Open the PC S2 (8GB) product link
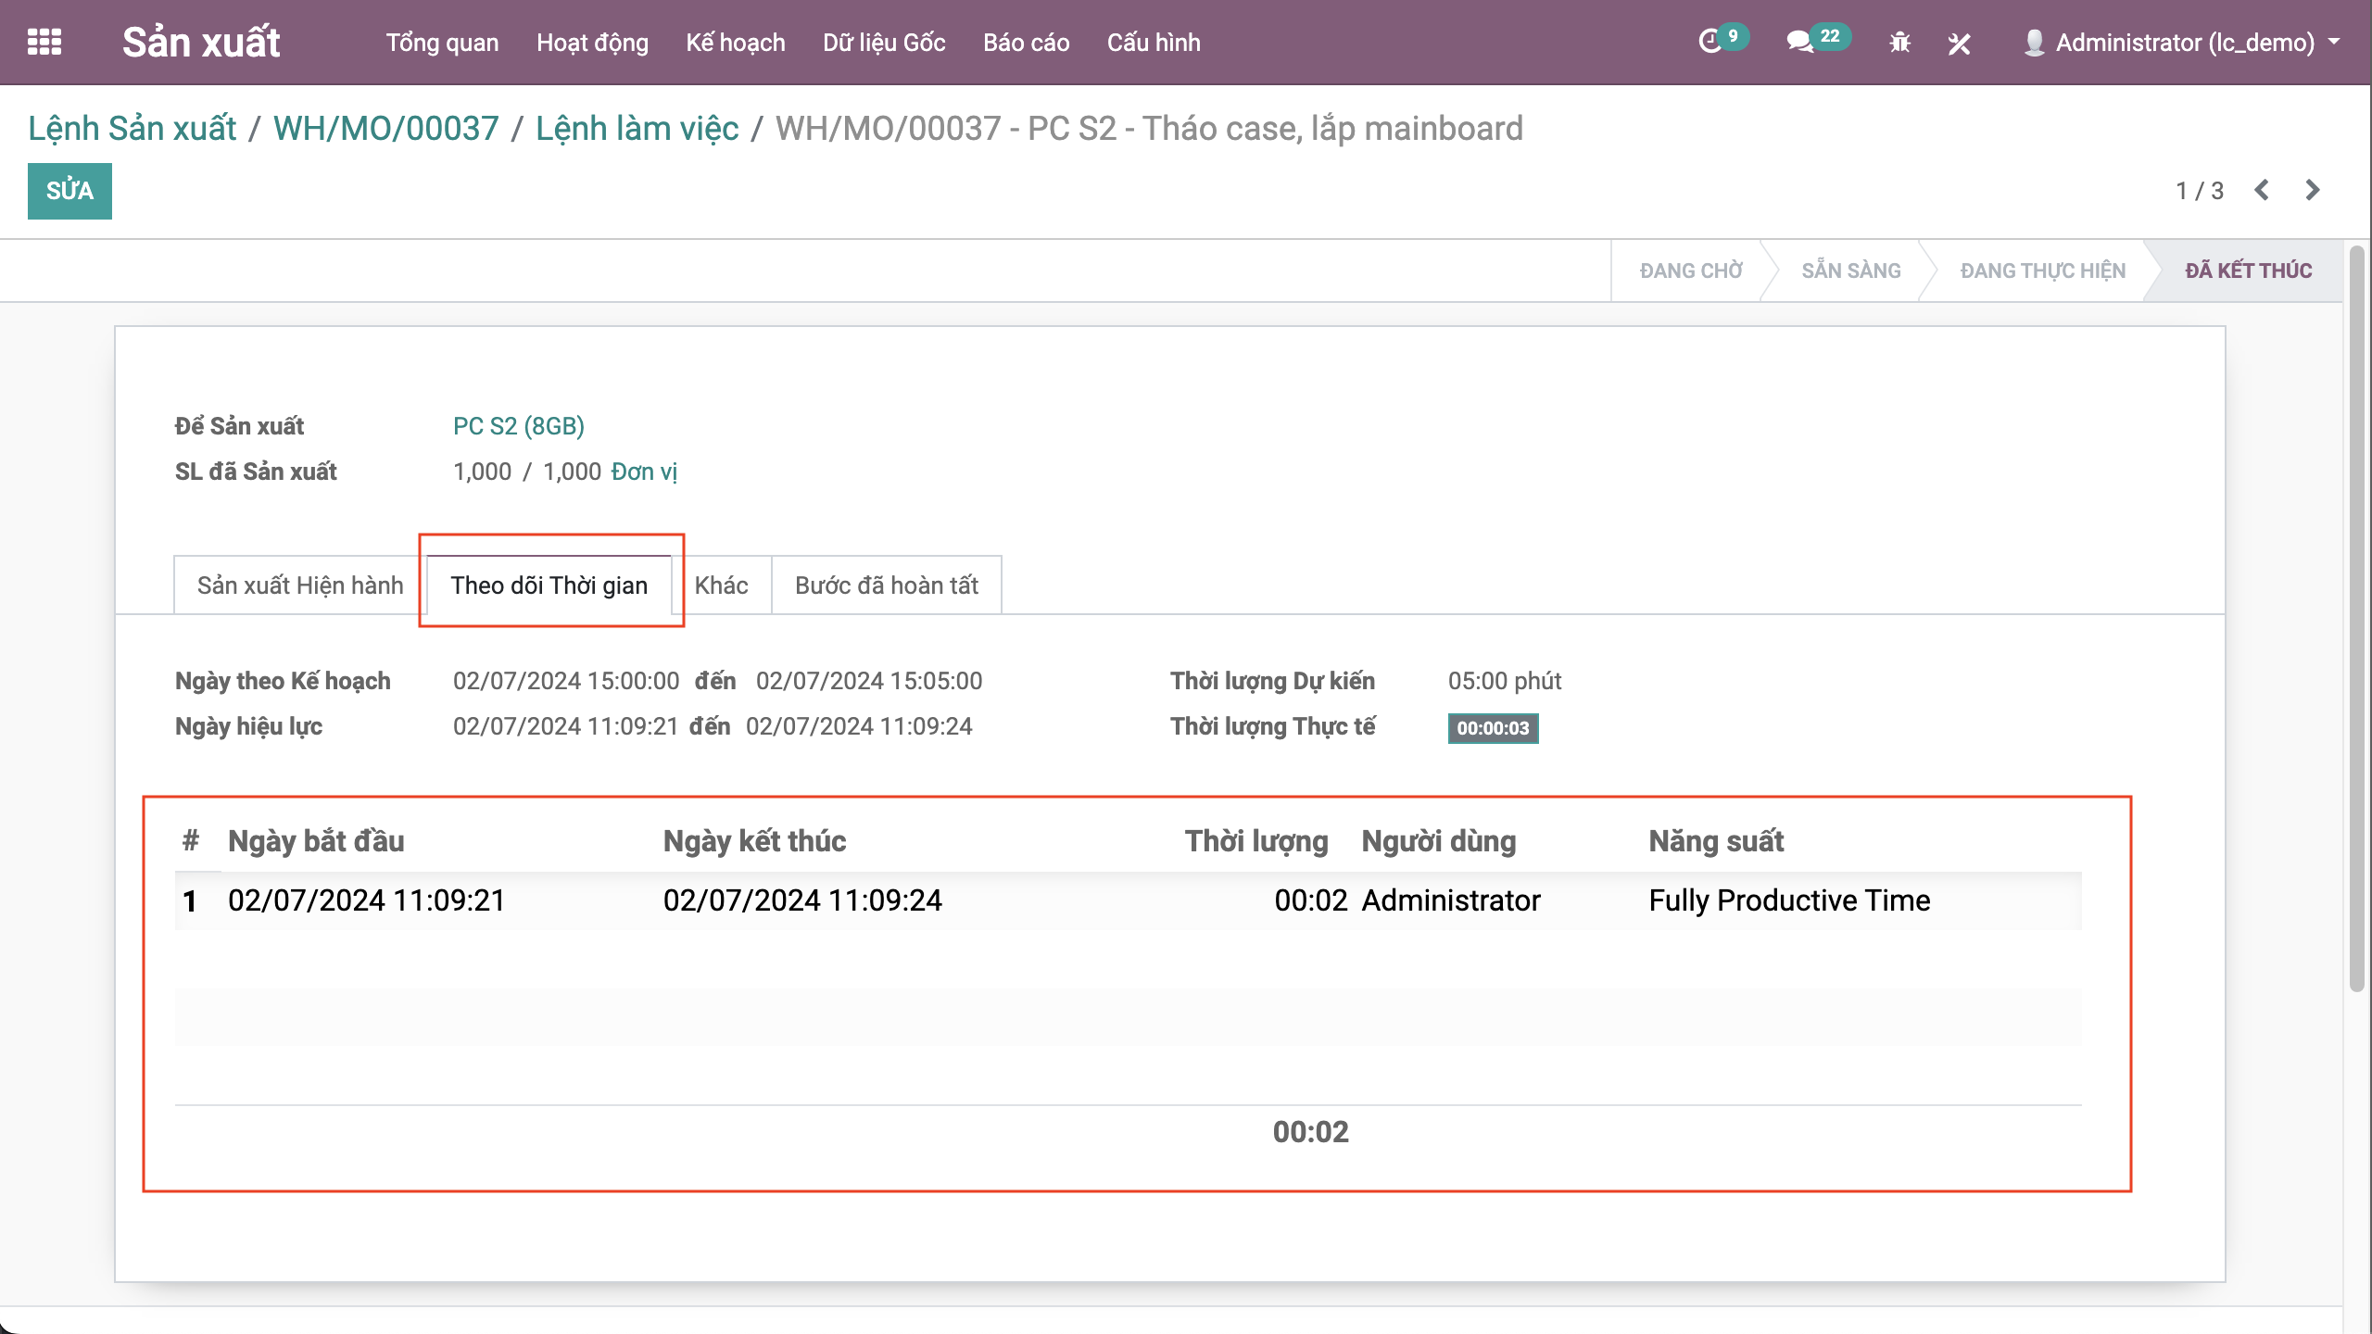The width and height of the screenshot is (2372, 1334). (518, 426)
